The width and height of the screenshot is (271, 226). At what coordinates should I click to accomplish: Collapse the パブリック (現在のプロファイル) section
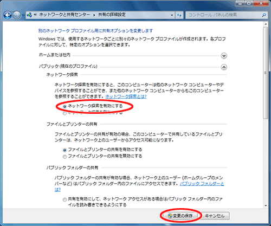pyautogui.click(x=224, y=67)
